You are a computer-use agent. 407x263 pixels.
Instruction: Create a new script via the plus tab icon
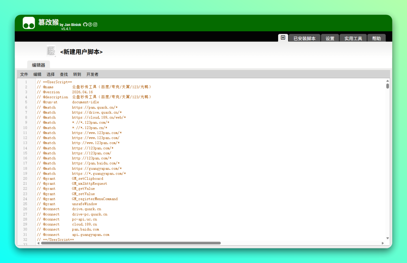pyautogui.click(x=283, y=38)
